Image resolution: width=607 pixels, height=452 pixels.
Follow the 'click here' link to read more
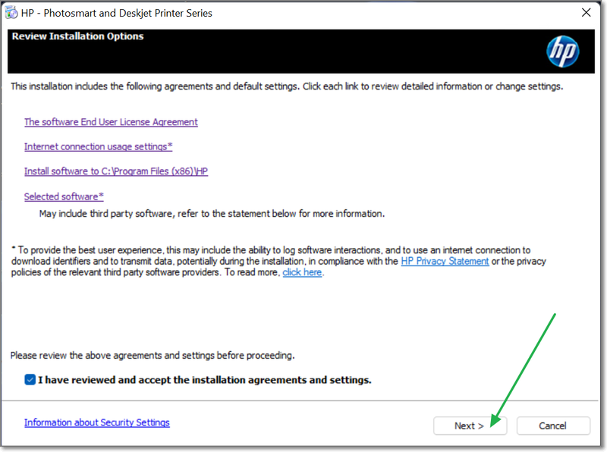302,272
